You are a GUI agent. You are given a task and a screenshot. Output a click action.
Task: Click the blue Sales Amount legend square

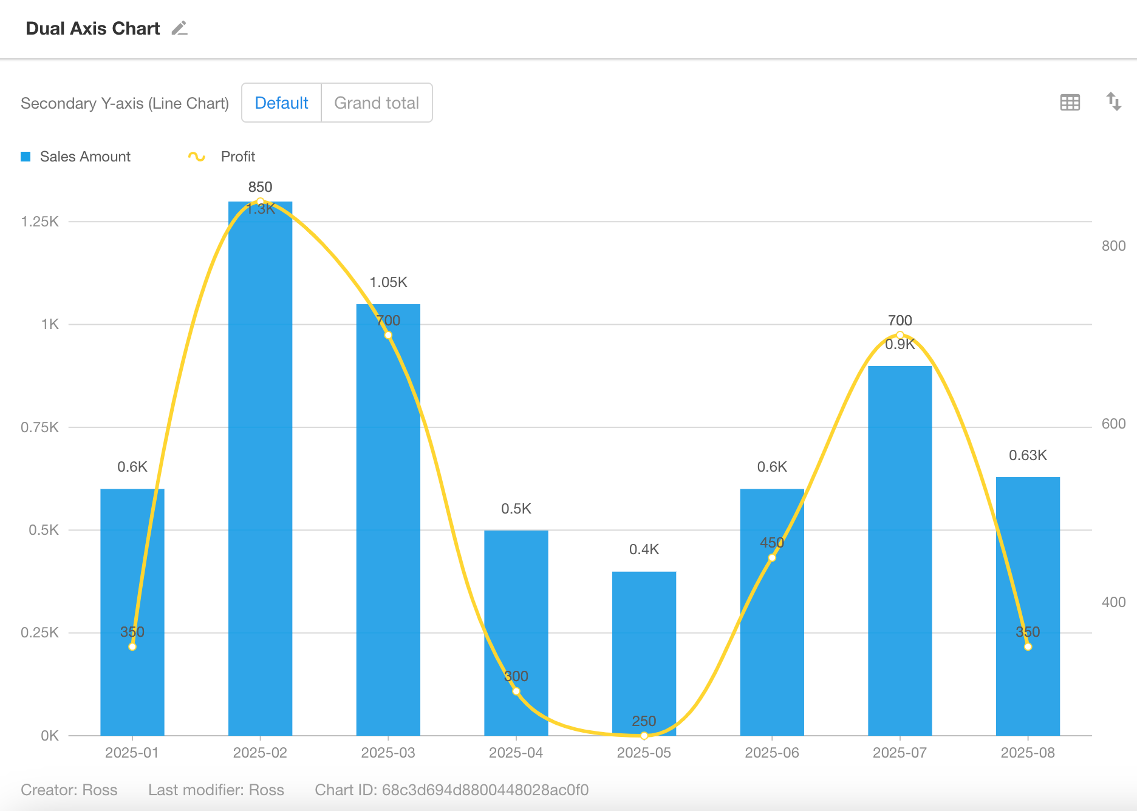(x=26, y=157)
